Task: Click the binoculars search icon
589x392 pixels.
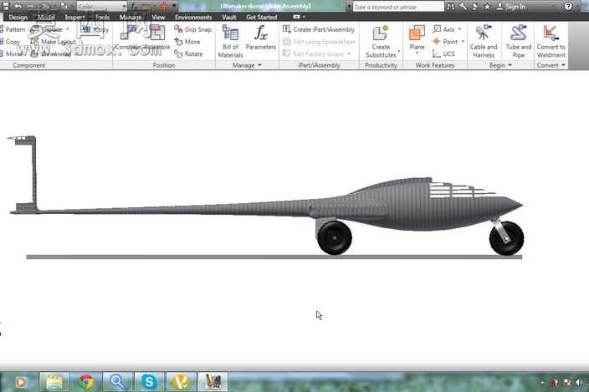Action: click(450, 7)
